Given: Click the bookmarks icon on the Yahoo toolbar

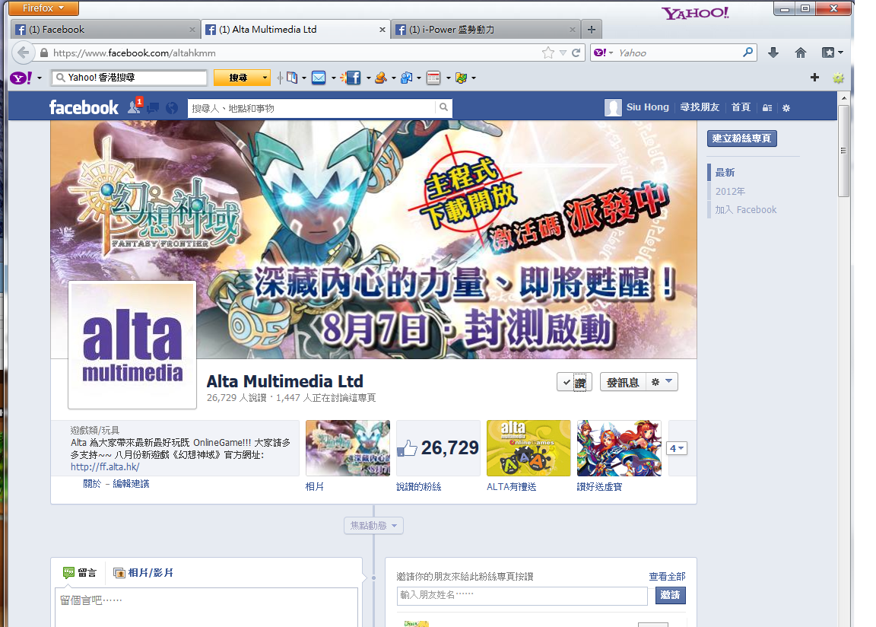Looking at the screenshot, I should 292,78.
